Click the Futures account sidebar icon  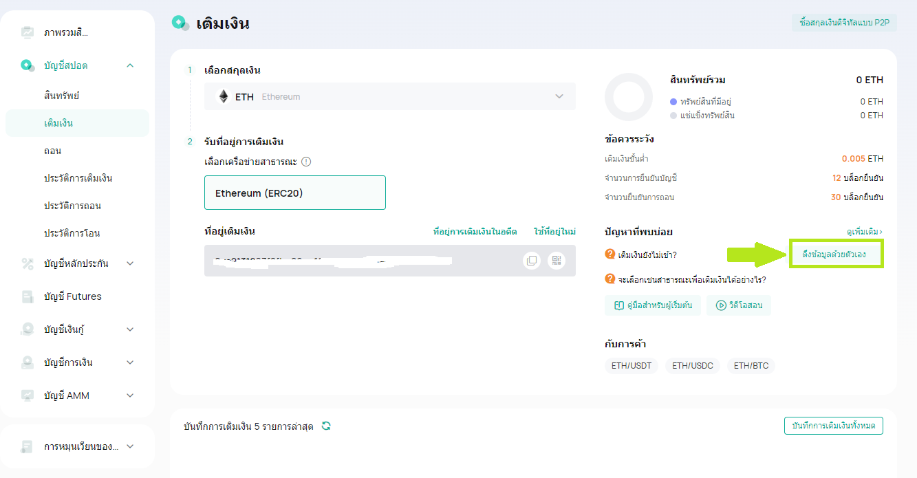(x=28, y=296)
